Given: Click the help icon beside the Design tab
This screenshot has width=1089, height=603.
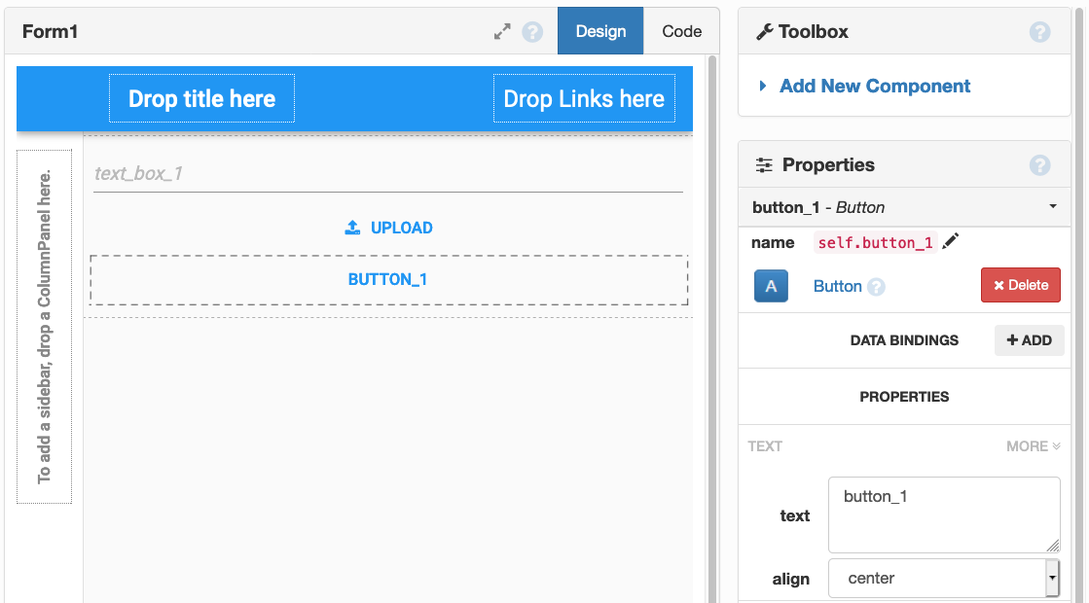Looking at the screenshot, I should [x=531, y=31].
